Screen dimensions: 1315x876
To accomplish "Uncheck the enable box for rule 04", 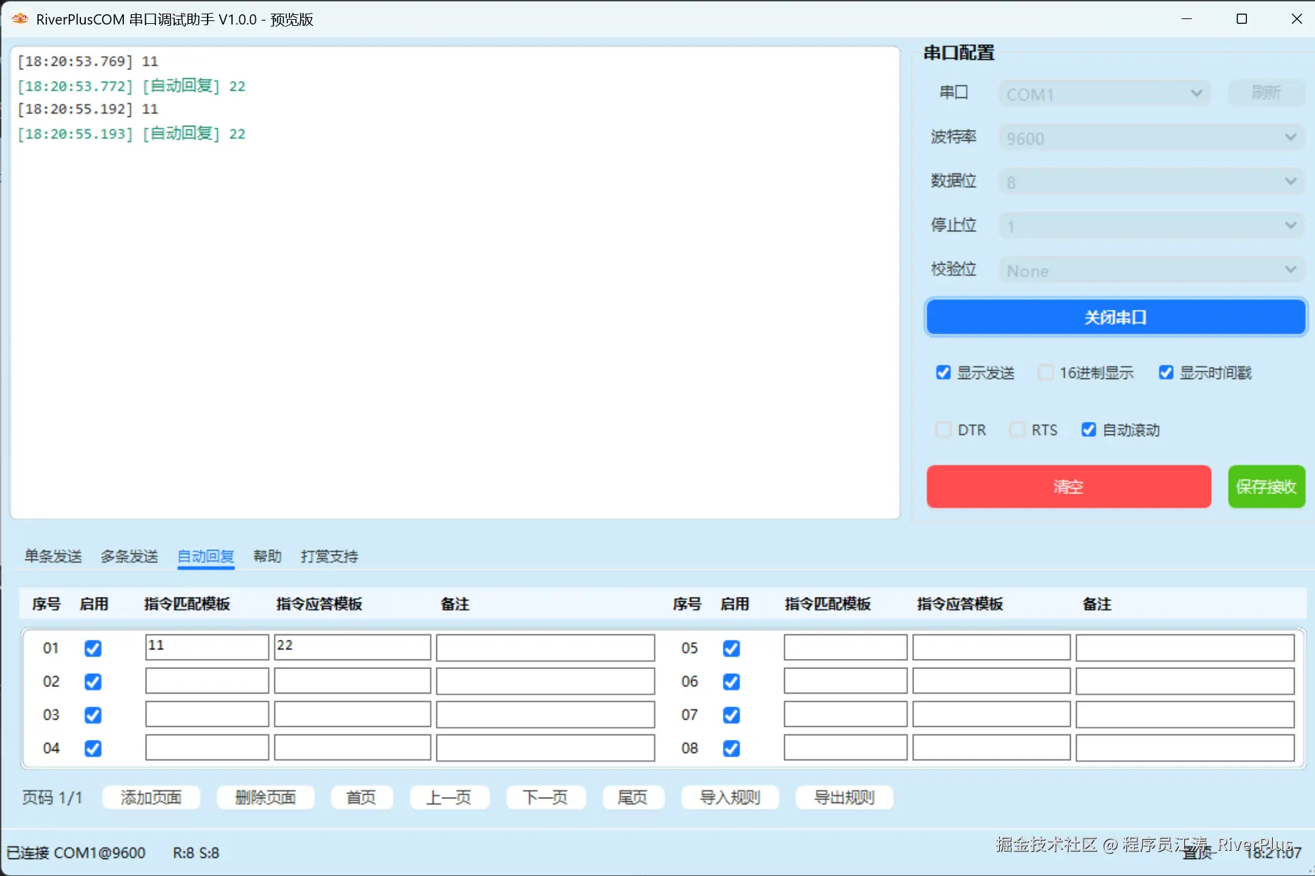I will (x=93, y=748).
